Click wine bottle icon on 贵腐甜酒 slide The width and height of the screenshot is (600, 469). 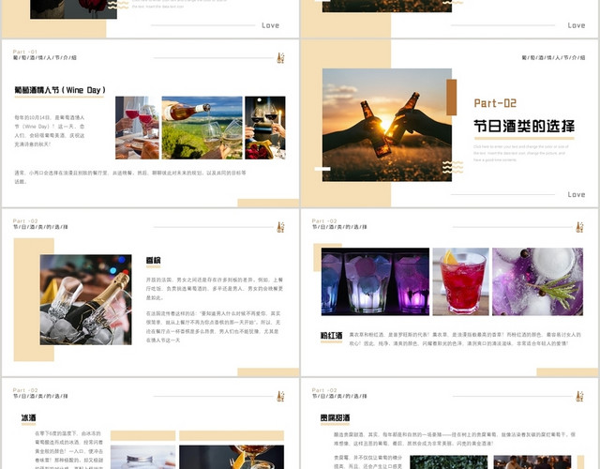[x=579, y=396]
